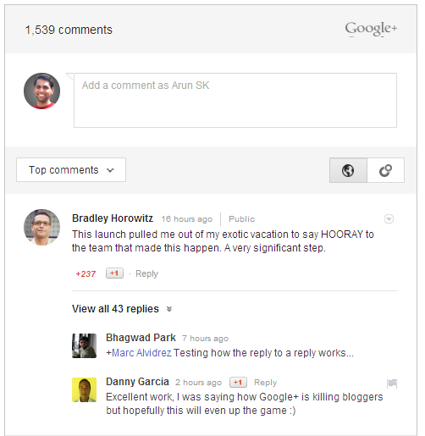Screen dimensions: 425x436
Task: Click +1 button on Danny Garcia reply
Action: pyautogui.click(x=238, y=382)
